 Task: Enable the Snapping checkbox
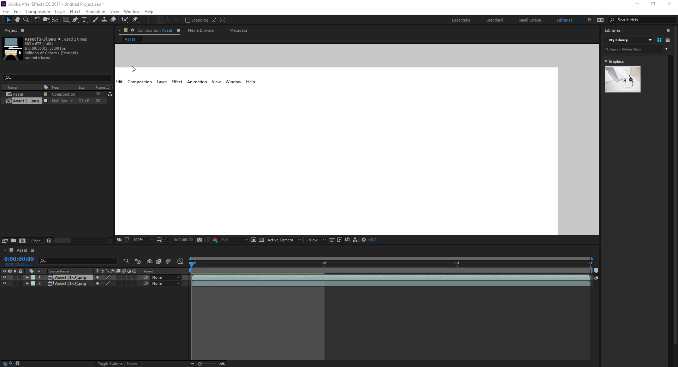click(x=188, y=20)
